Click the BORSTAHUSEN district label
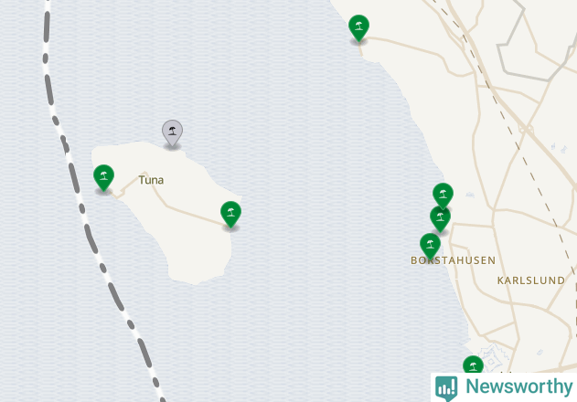The image size is (577, 402). (453, 260)
